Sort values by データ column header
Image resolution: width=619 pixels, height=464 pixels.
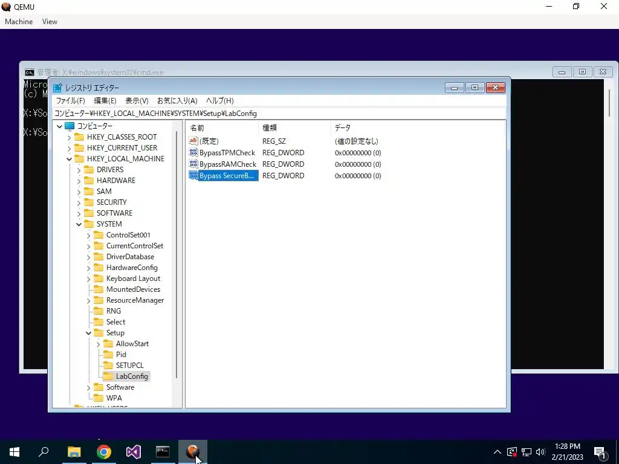418,128
